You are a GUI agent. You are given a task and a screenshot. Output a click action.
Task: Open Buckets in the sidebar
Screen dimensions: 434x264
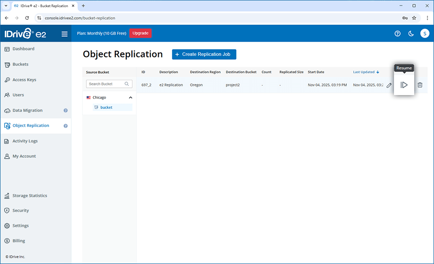(20, 64)
